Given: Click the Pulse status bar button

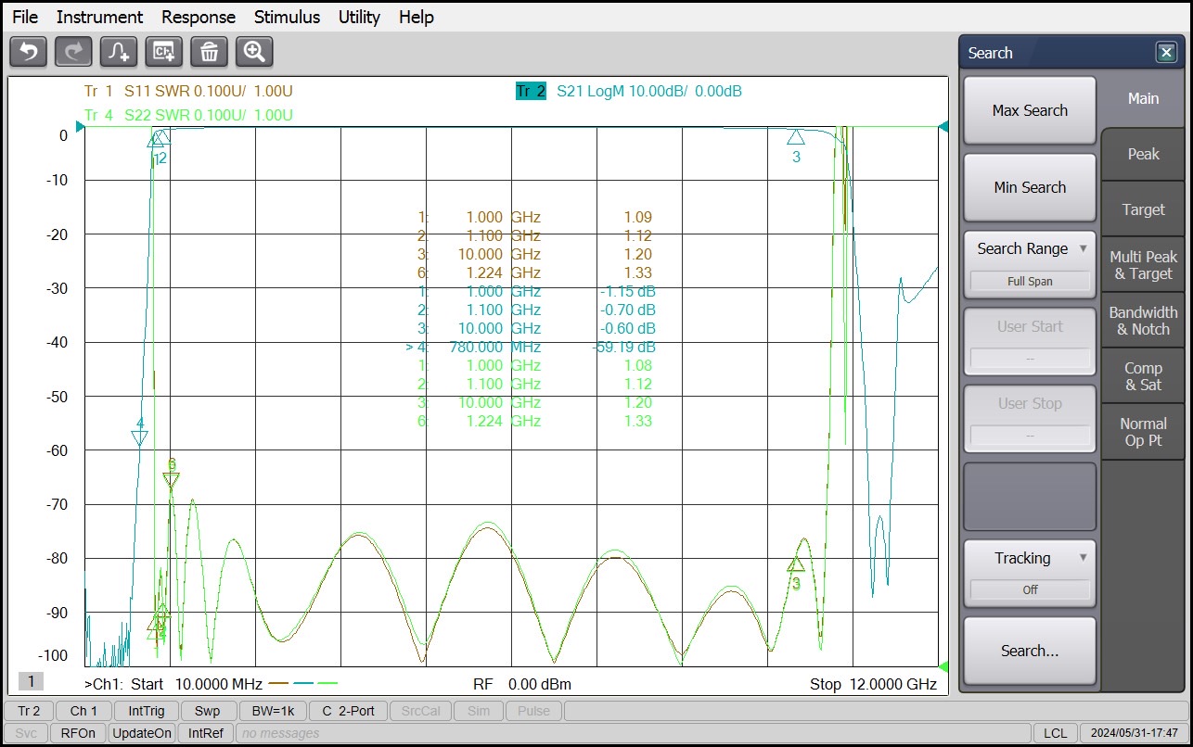Looking at the screenshot, I should pyautogui.click(x=533, y=711).
